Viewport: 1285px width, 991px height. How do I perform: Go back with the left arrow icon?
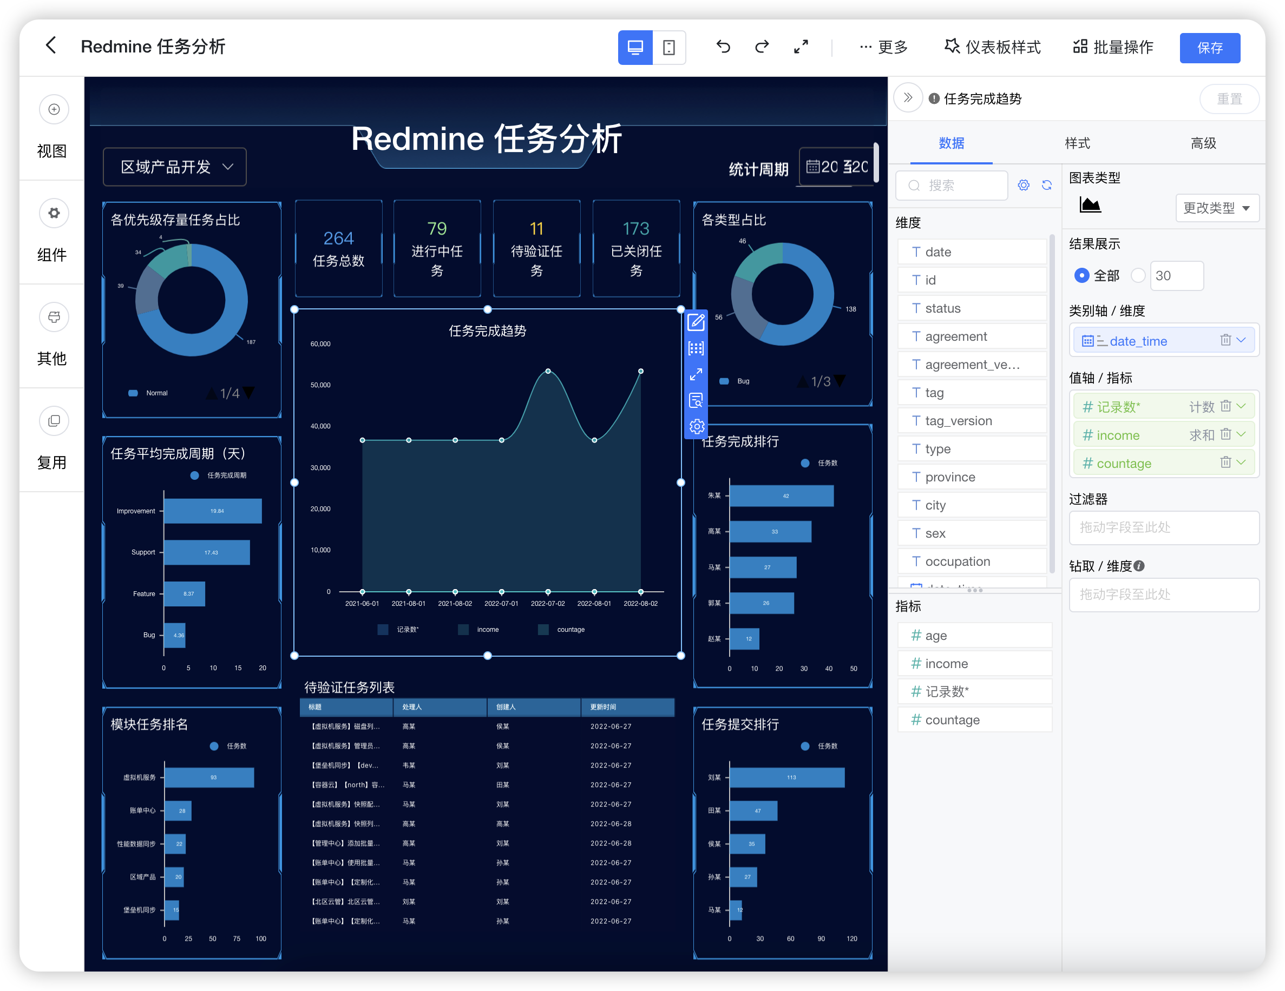coord(51,45)
